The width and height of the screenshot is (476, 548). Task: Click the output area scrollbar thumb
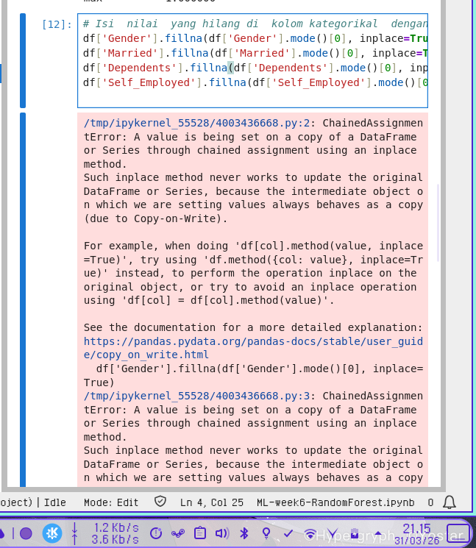click(438, 223)
